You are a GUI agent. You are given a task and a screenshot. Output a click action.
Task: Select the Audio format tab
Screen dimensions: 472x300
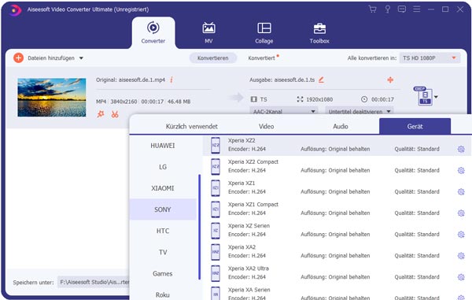[x=341, y=126]
